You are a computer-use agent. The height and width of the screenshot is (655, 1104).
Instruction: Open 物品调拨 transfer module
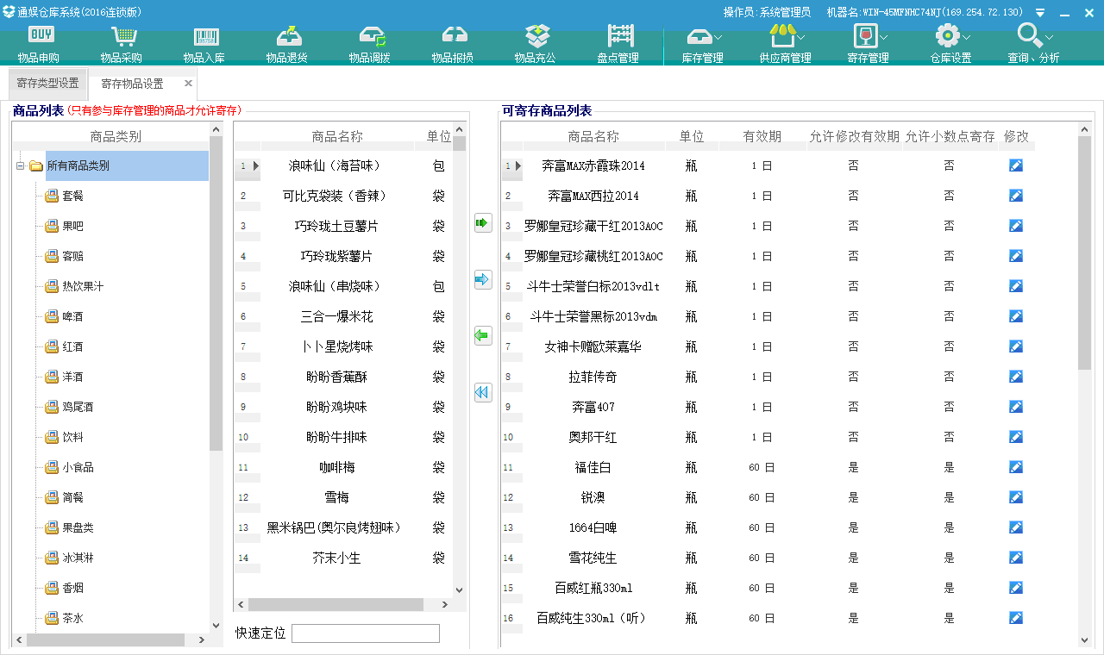pos(370,46)
